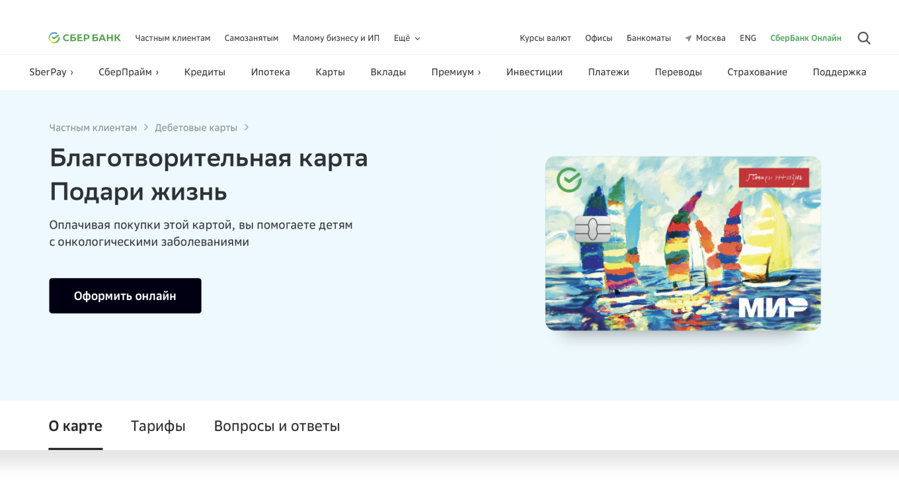Click the charity card image

[683, 243]
